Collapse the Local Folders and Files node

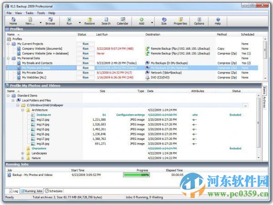click(13, 100)
